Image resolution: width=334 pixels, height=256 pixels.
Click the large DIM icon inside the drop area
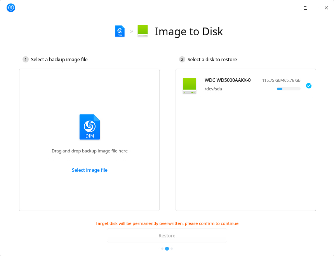(89, 127)
